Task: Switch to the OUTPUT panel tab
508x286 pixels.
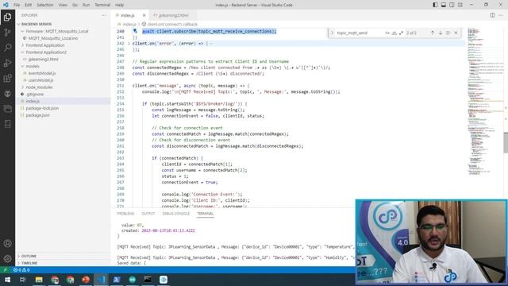Action: click(148, 214)
